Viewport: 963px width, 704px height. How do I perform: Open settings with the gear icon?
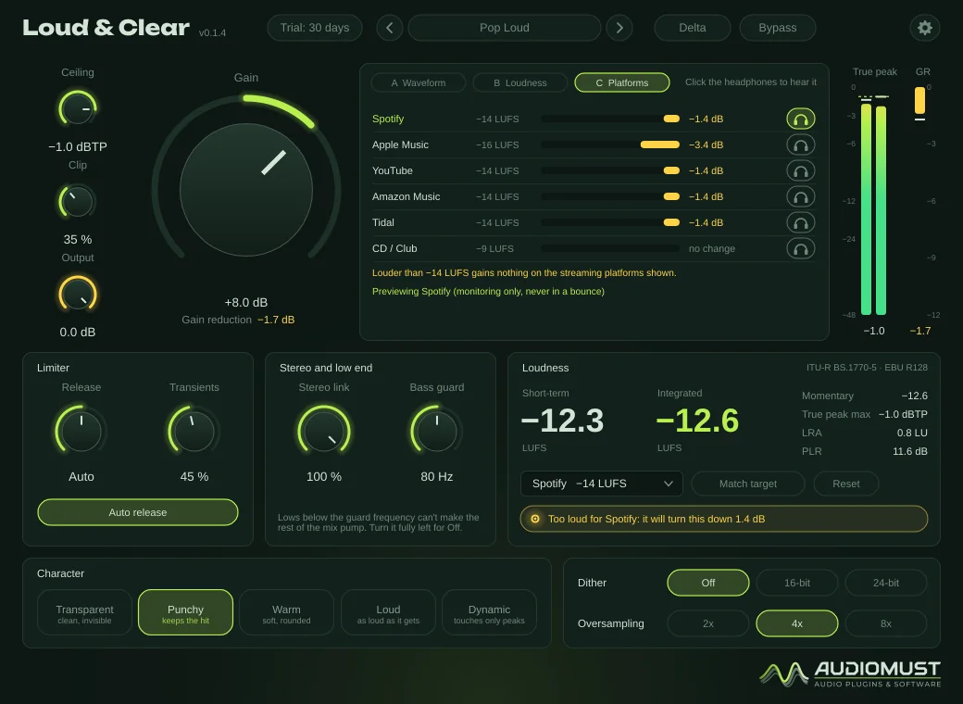coord(924,28)
